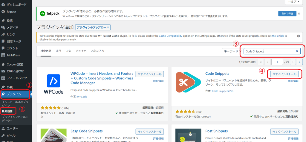Clear the search field with X
Image resolution: width=306 pixels, height=142 pixels.
[297, 51]
